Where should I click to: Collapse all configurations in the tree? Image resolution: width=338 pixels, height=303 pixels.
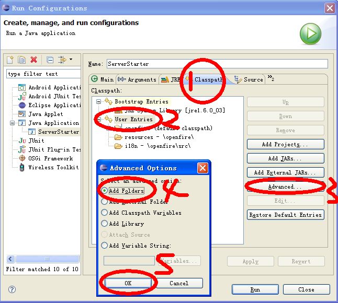tap(50, 60)
